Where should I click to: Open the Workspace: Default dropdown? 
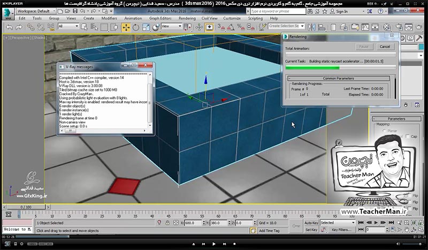(x=36, y=11)
